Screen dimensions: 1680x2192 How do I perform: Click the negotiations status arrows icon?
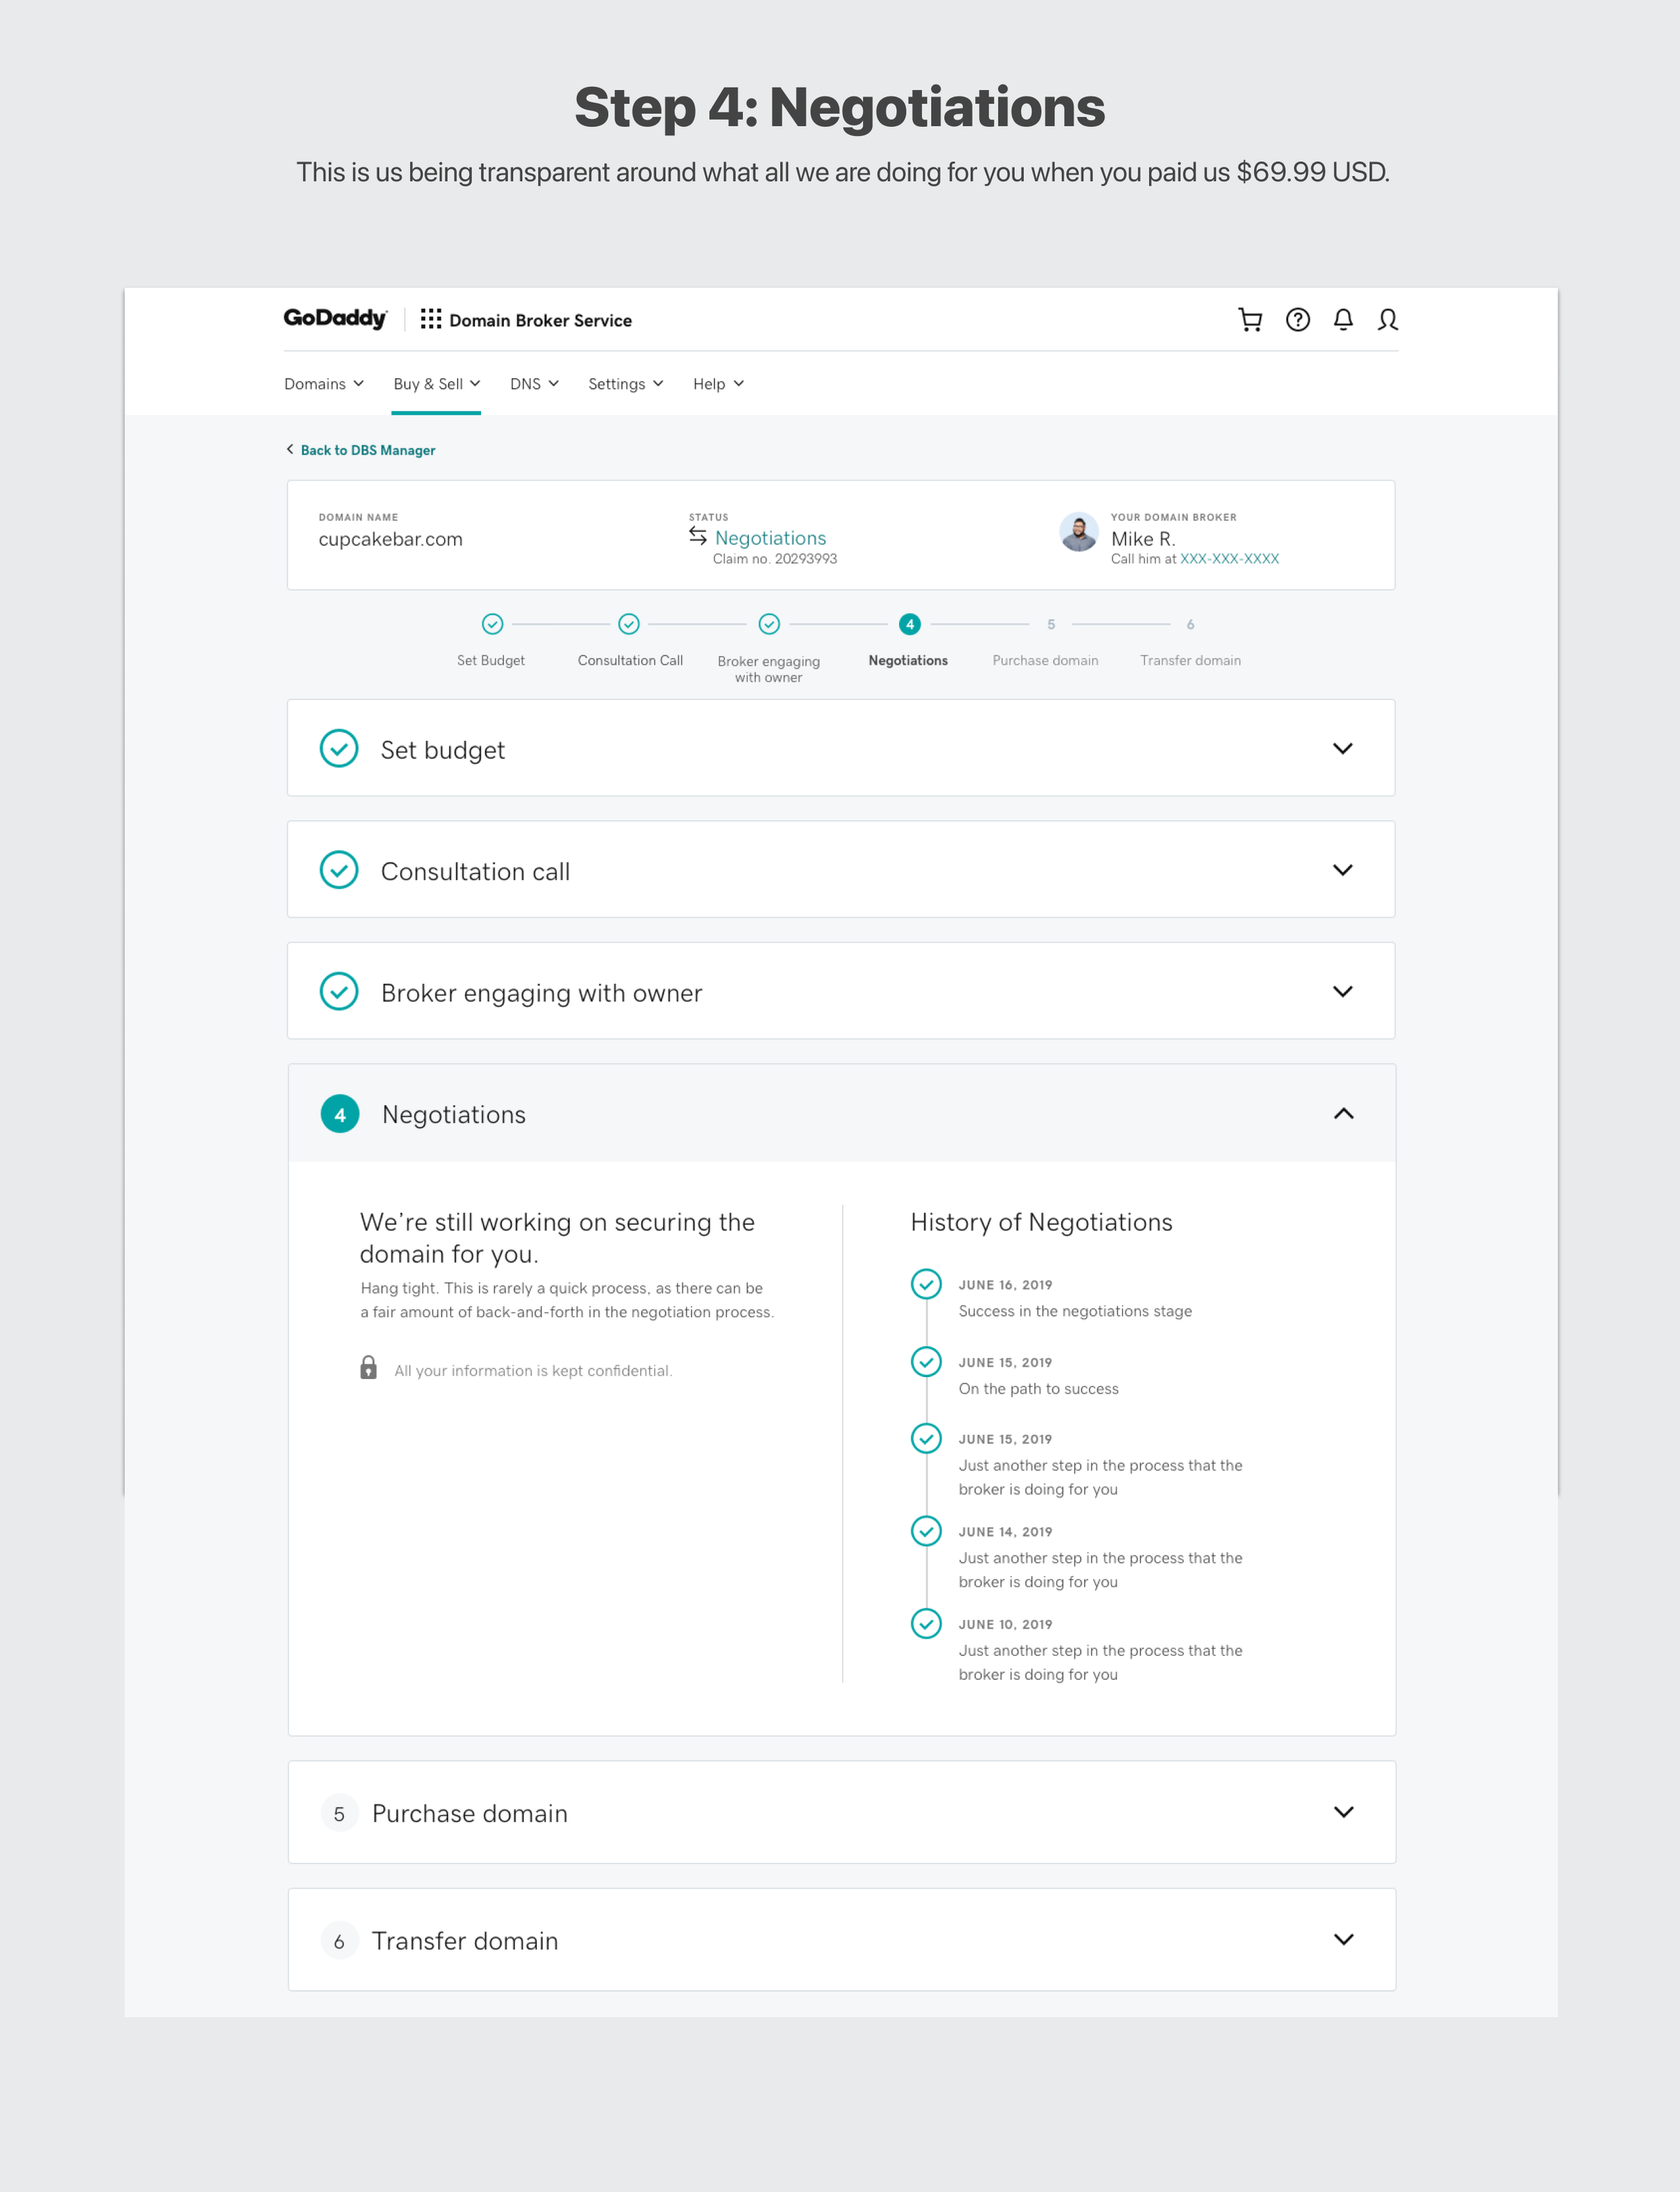[698, 537]
